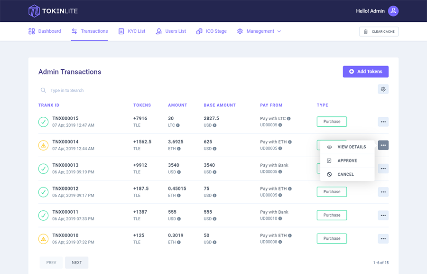Click the TokenLite logo icon
Screen dimensions: 427x274
(33, 10)
